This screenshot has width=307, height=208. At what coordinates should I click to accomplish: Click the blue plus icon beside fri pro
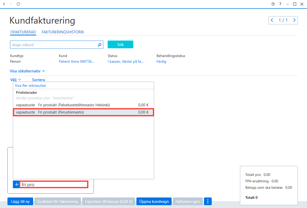coord(16,185)
